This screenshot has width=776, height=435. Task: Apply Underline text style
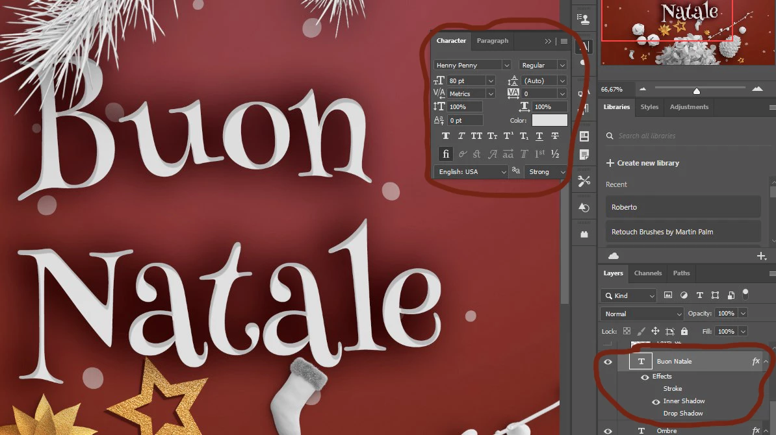[539, 136]
